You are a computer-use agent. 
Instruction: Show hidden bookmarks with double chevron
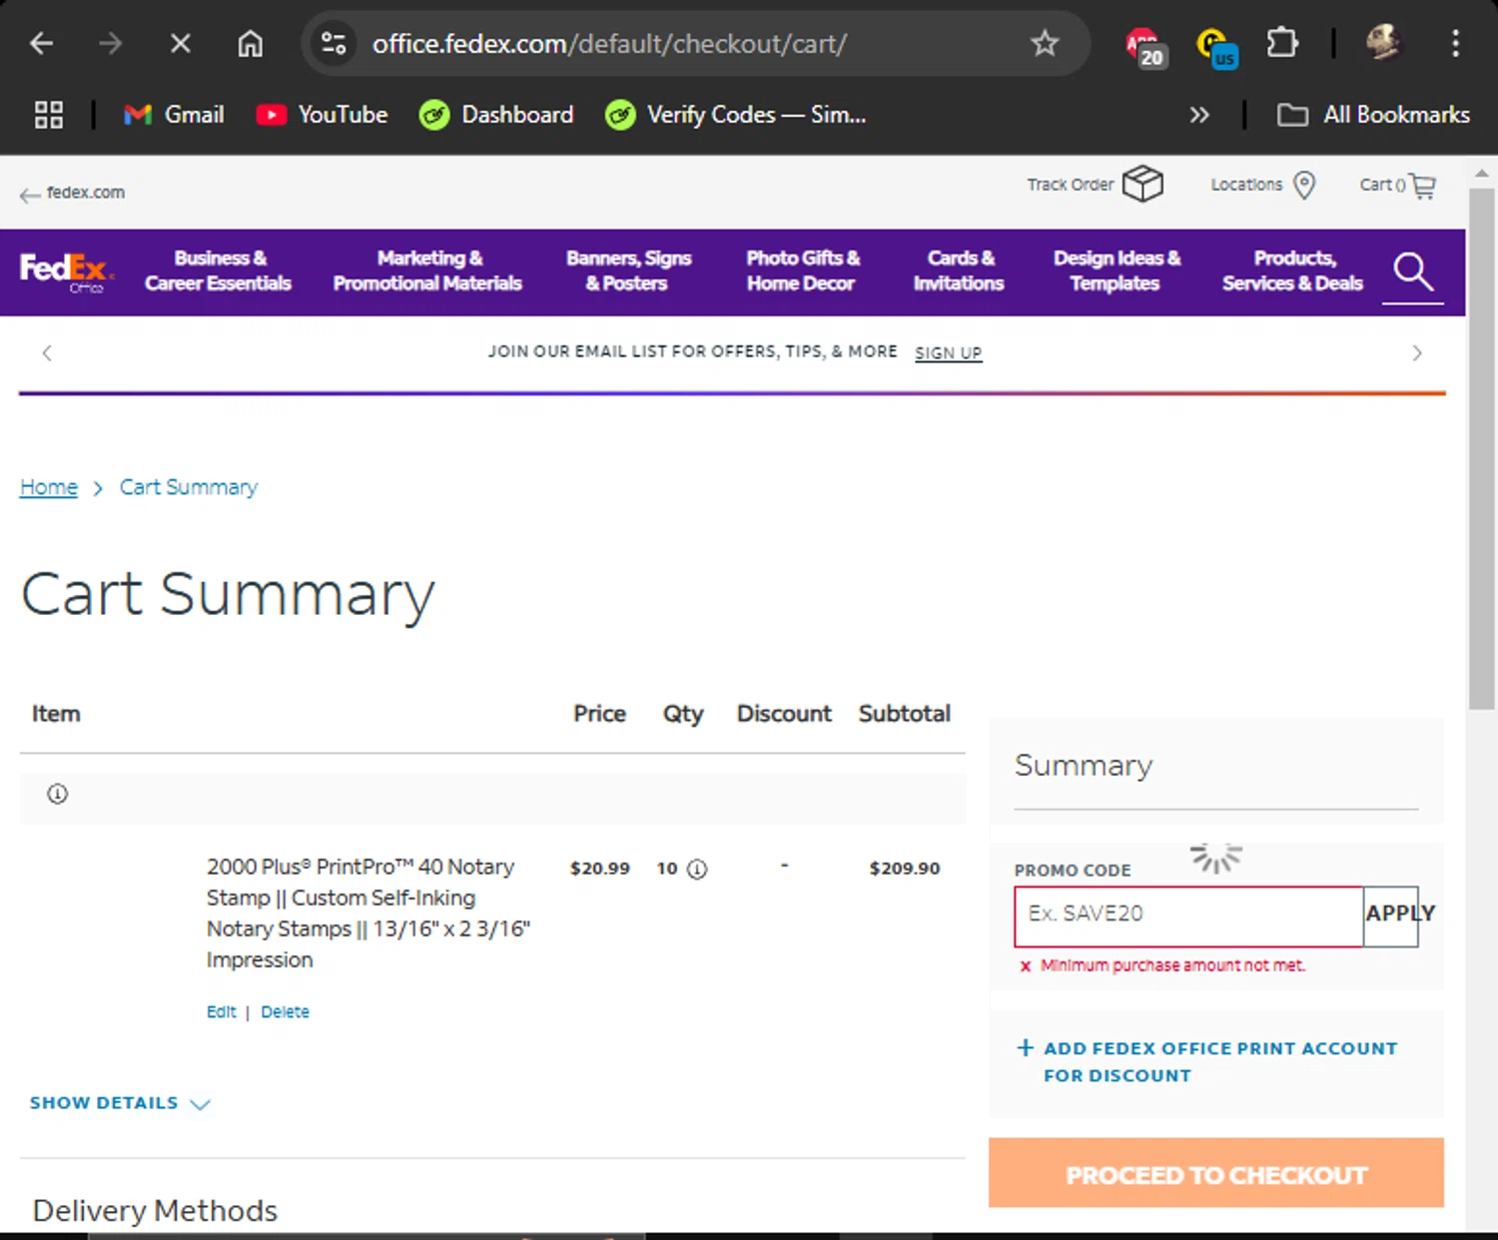[x=1199, y=115]
